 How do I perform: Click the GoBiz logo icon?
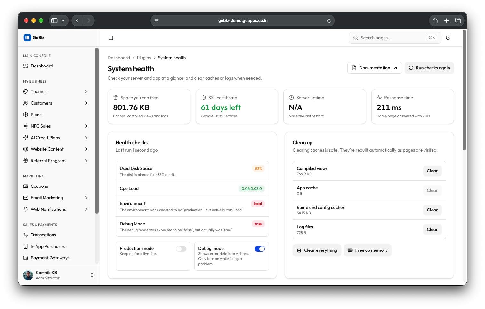[27, 37]
